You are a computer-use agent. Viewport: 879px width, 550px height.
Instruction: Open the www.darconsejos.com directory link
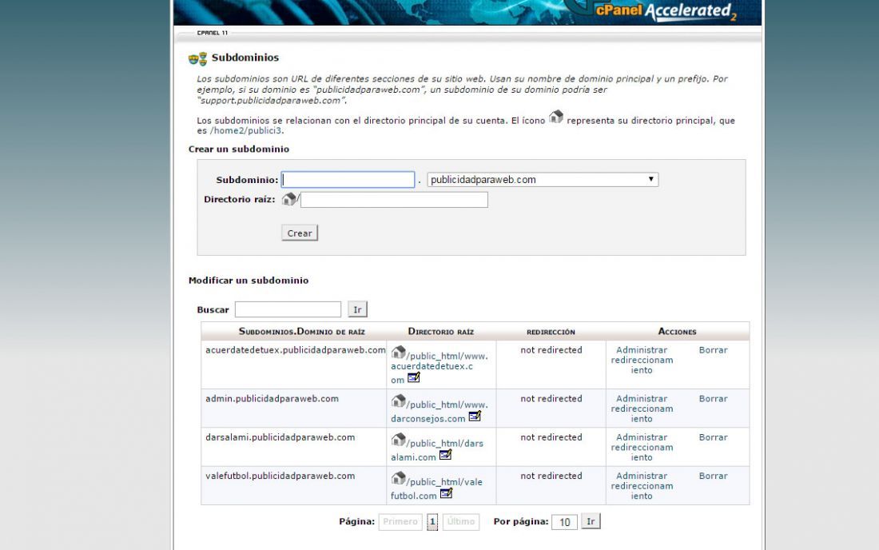[x=439, y=412]
